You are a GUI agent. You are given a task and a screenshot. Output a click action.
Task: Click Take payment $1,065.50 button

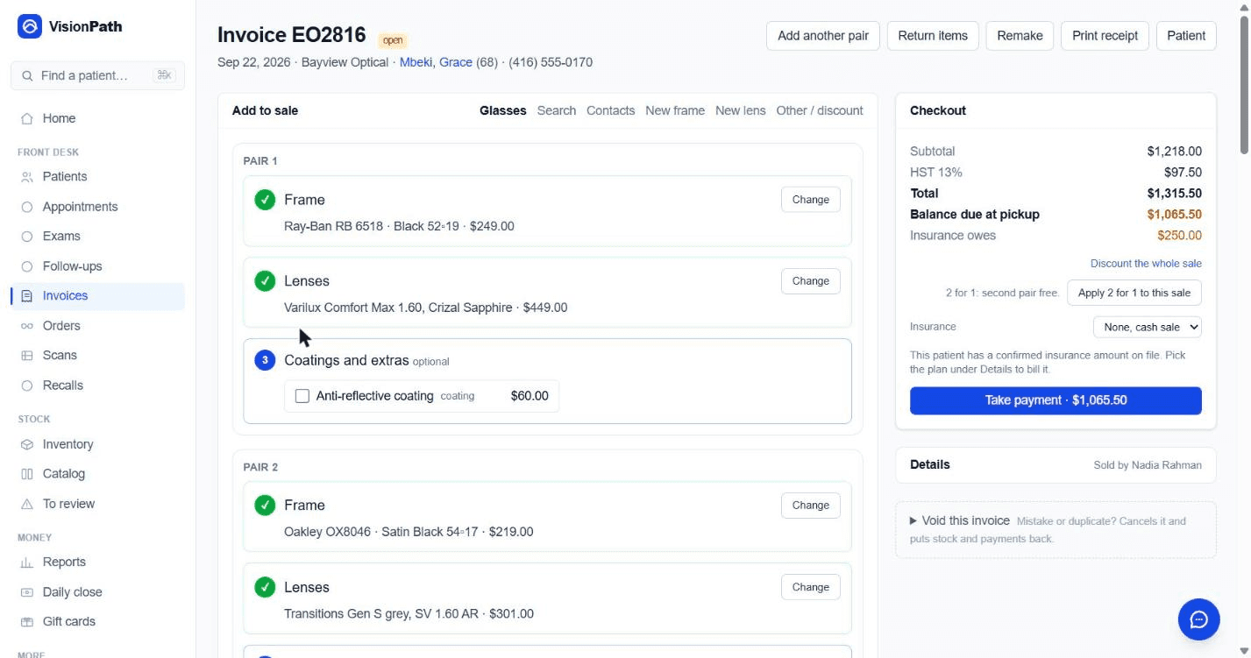click(x=1056, y=400)
